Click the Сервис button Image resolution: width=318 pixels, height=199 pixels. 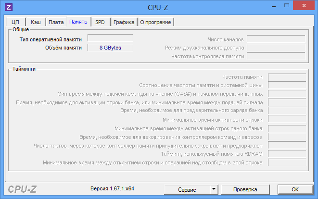[x=187, y=189]
